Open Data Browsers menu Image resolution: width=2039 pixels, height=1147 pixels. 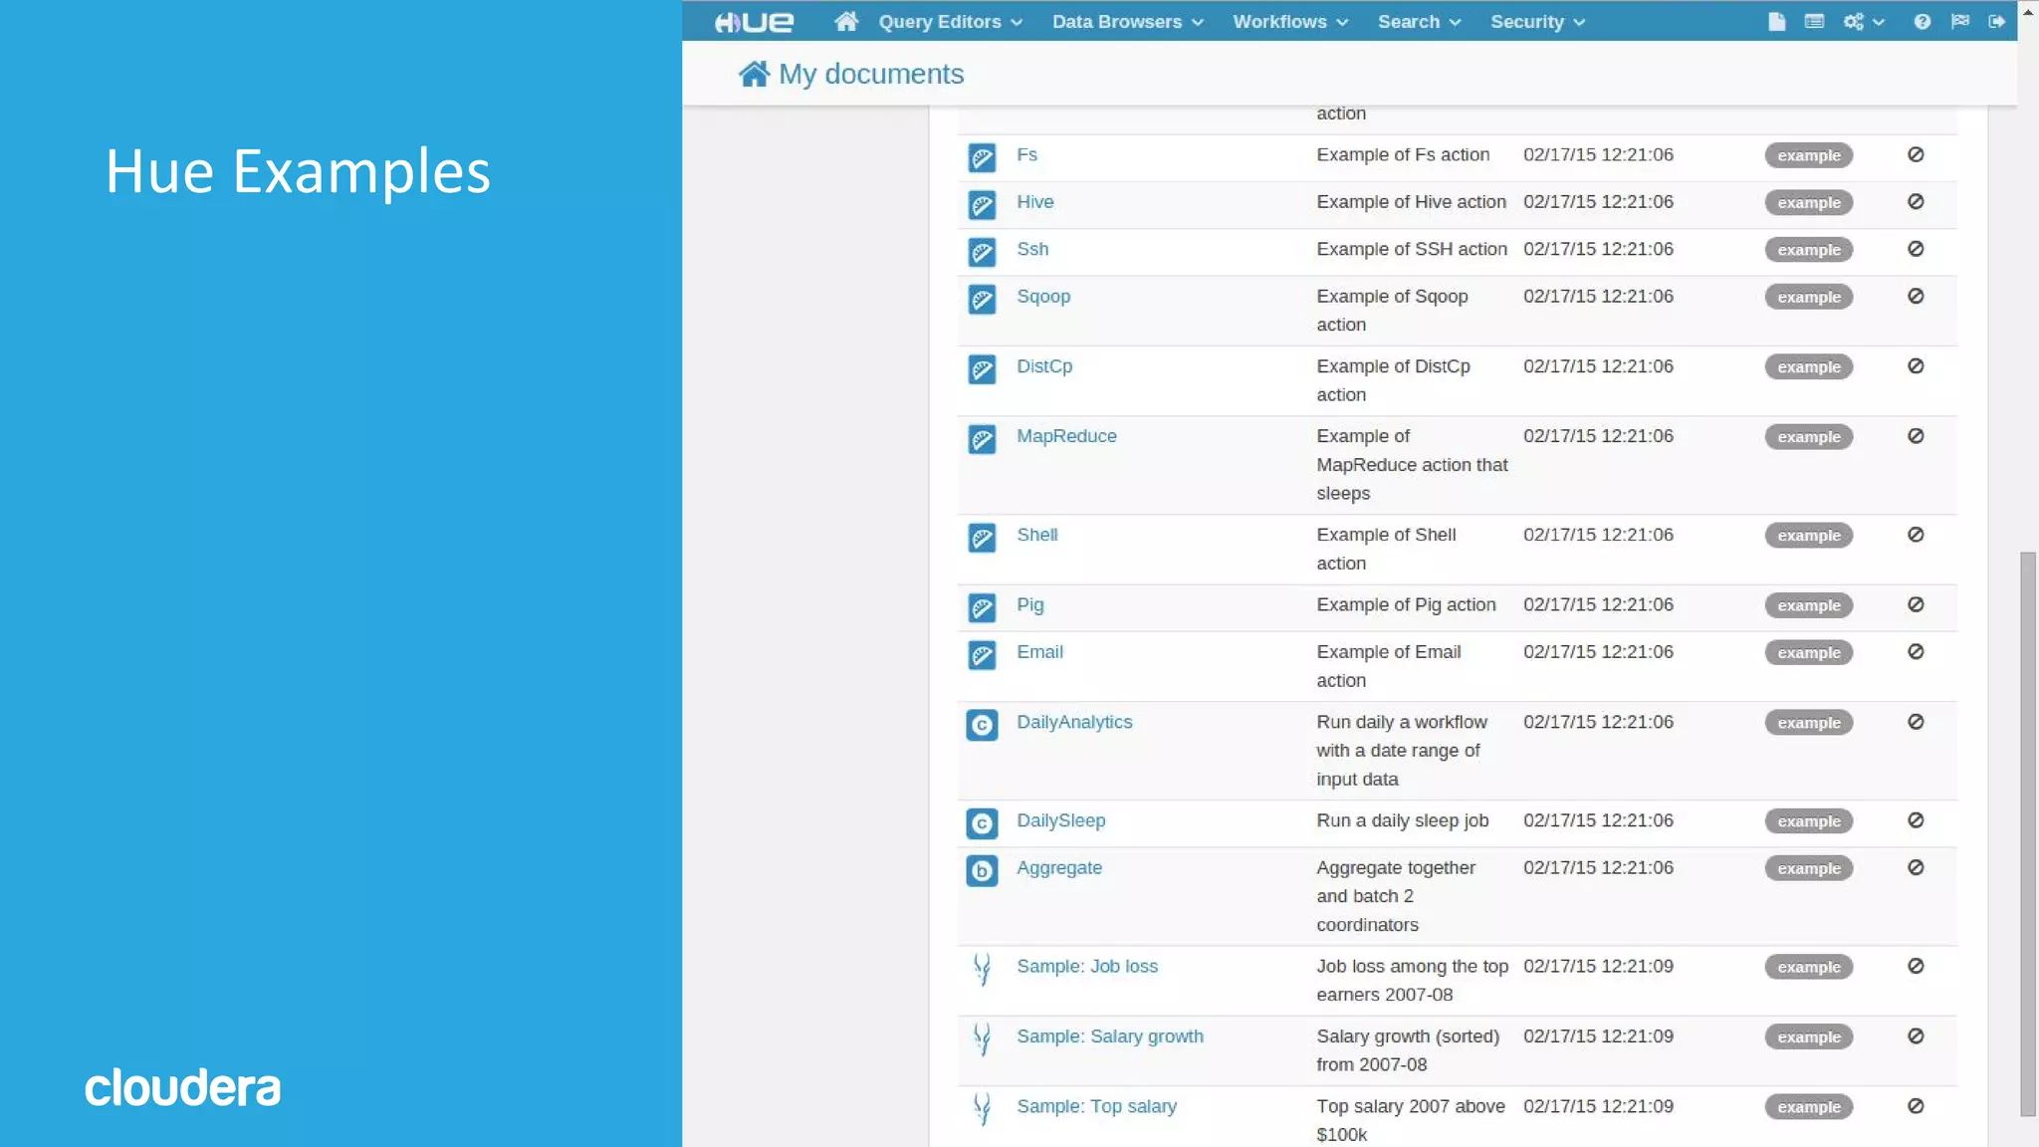pos(1127,22)
